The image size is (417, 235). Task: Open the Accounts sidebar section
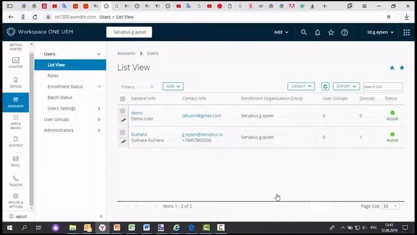click(16, 102)
